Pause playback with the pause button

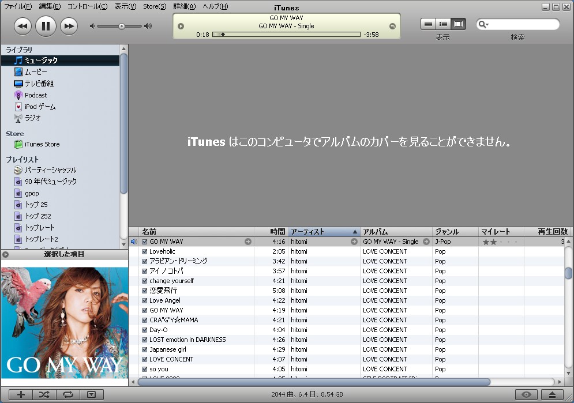tap(46, 26)
